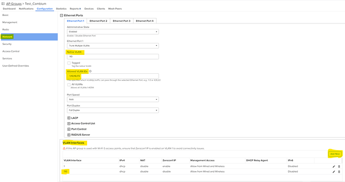Switch to the Notifications tab

26,9
